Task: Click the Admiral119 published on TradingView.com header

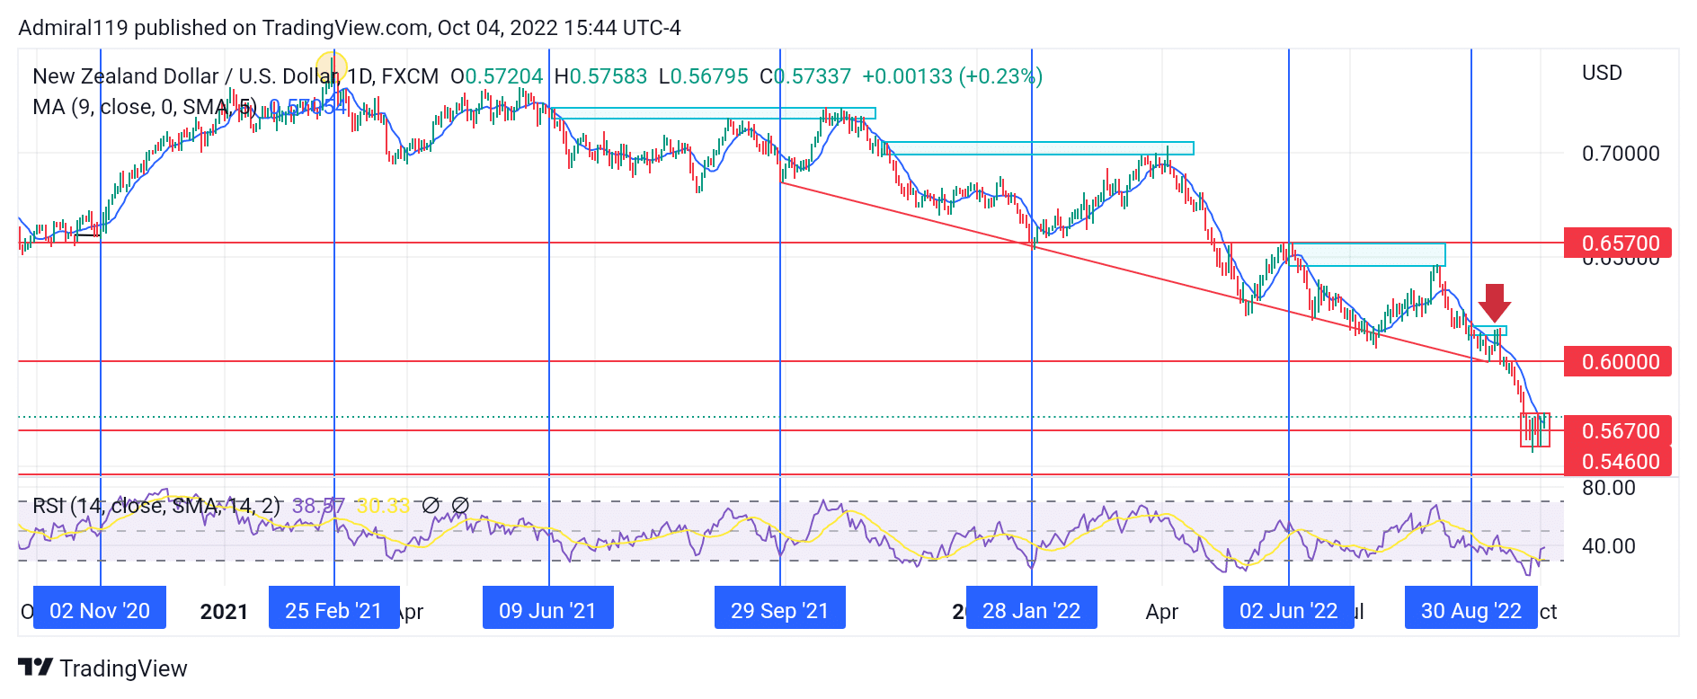Action: [x=350, y=28]
